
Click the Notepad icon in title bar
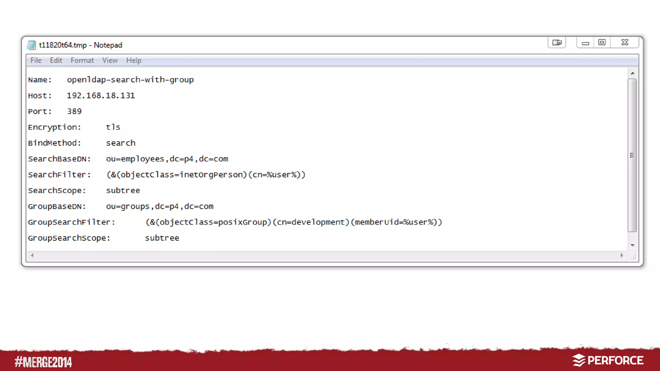(31, 45)
